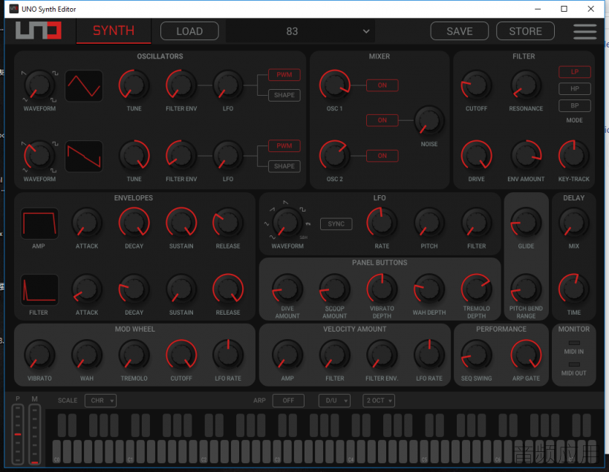Toggle oscillator 2 SHAPE button
The width and height of the screenshot is (609, 472).
tap(284, 166)
